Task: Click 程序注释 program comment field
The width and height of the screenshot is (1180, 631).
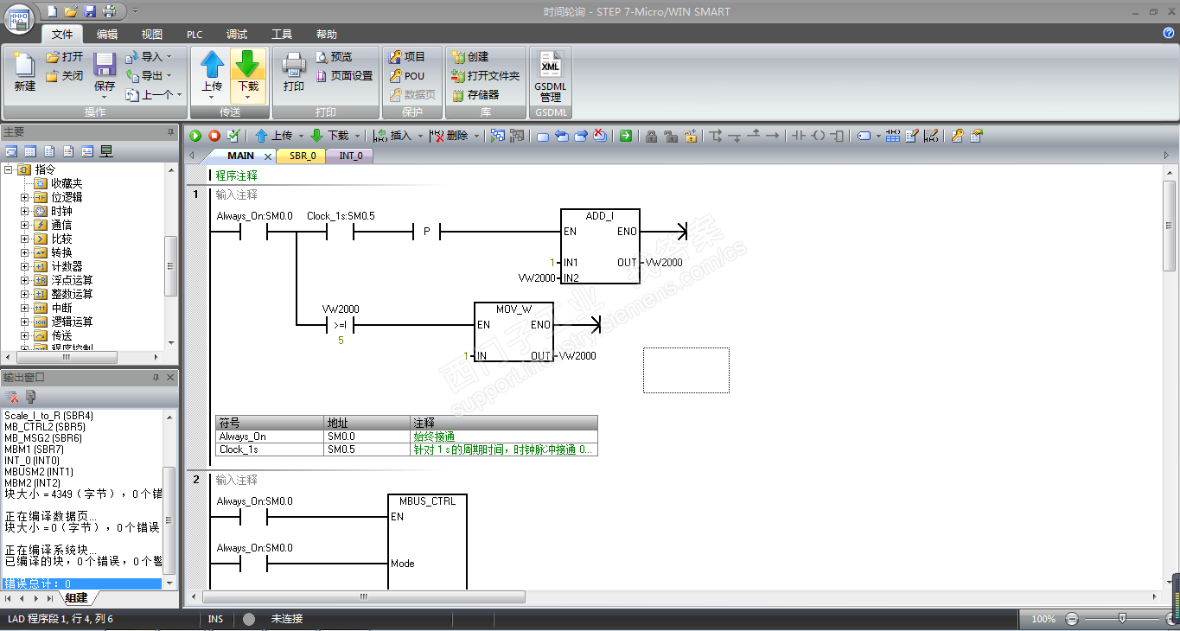Action: (237, 175)
